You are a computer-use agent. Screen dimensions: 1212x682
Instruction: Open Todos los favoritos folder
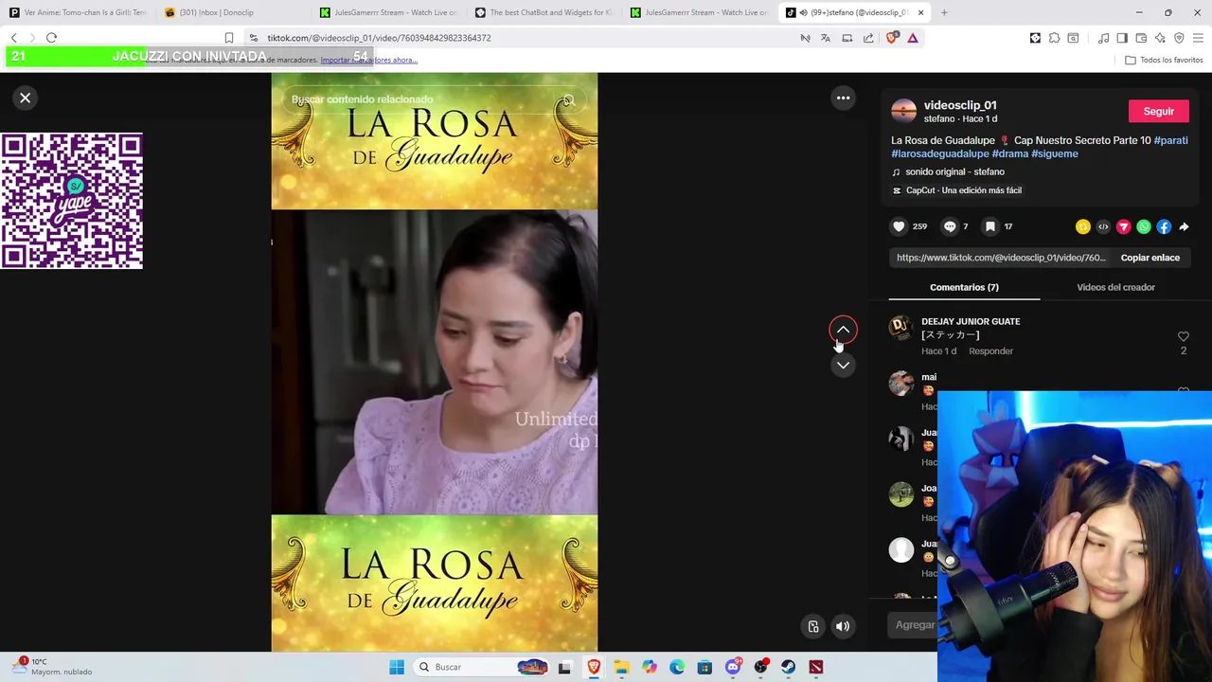click(1164, 60)
